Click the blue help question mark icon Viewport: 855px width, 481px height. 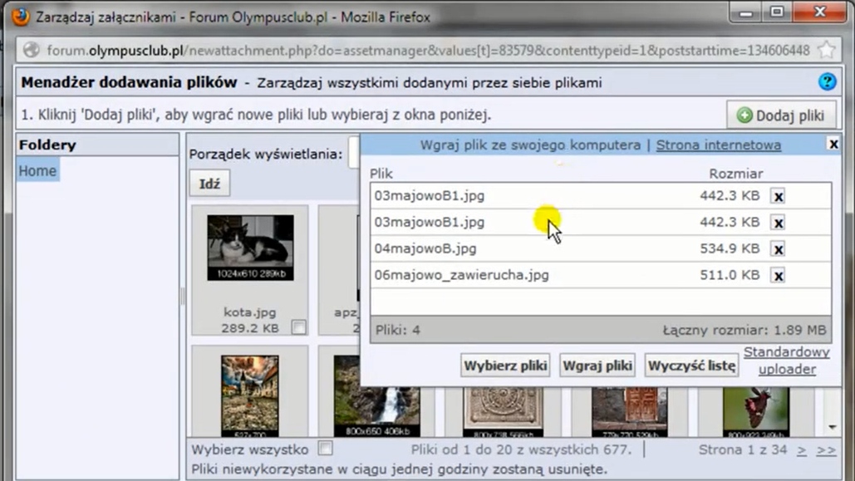pyautogui.click(x=827, y=81)
